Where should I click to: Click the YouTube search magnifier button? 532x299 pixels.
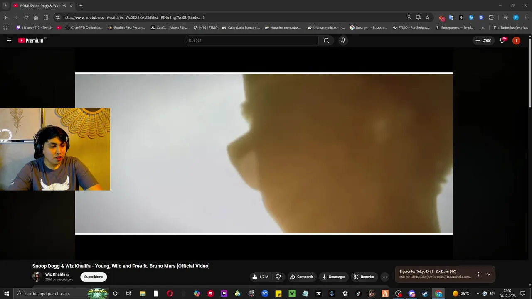326,40
